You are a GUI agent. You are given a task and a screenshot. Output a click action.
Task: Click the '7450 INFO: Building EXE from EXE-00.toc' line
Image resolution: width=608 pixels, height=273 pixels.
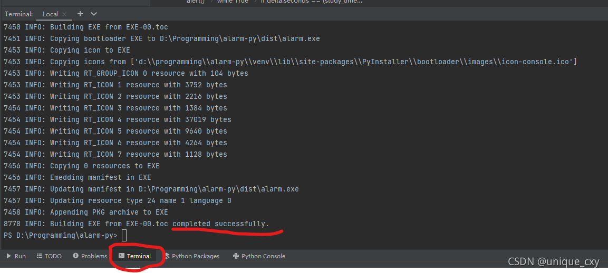click(x=86, y=27)
